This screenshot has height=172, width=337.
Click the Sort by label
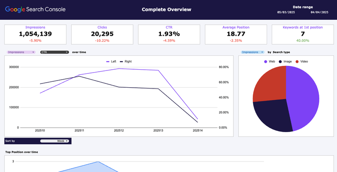pos(10,141)
